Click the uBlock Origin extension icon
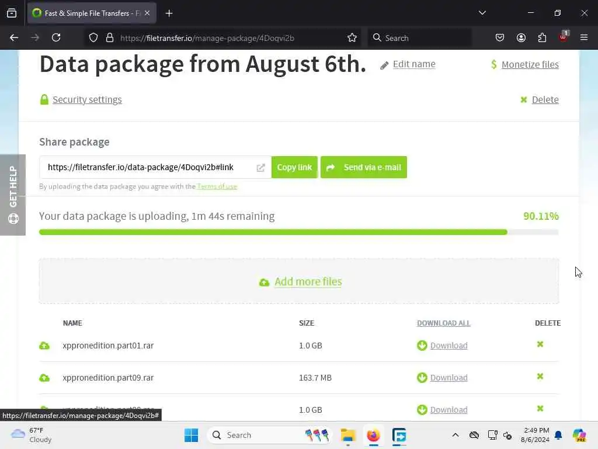This screenshot has width=598, height=449. tap(564, 37)
